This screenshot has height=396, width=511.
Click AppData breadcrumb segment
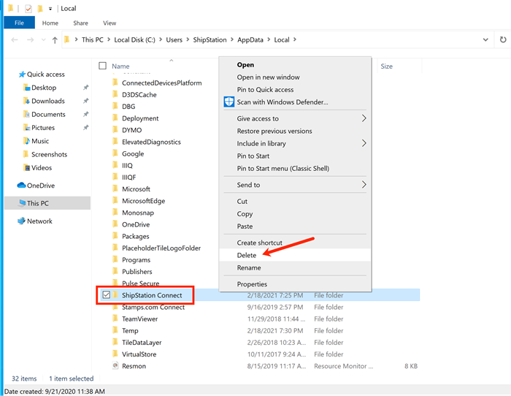[x=250, y=39]
